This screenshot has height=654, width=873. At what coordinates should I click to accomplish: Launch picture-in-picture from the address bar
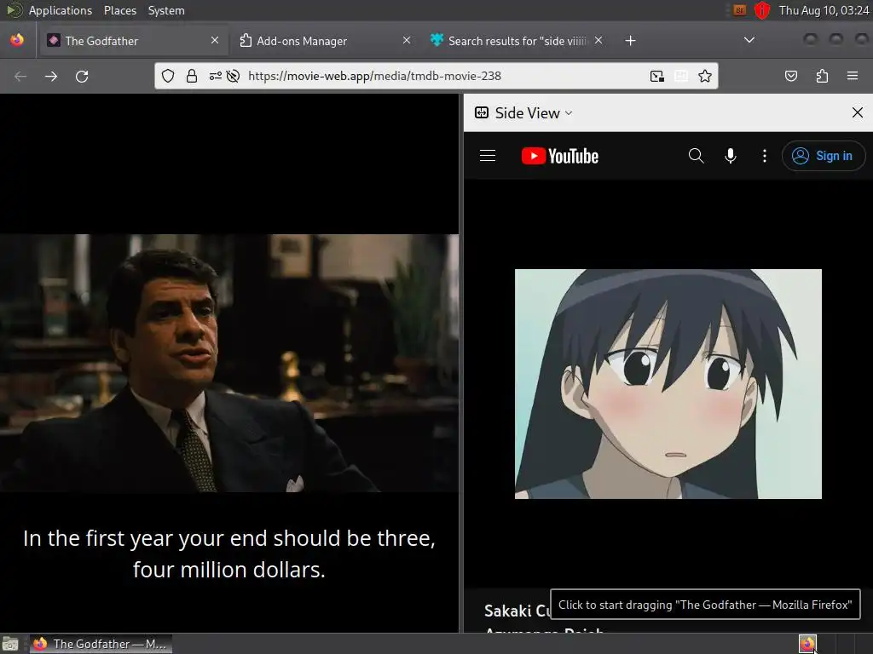click(x=657, y=76)
